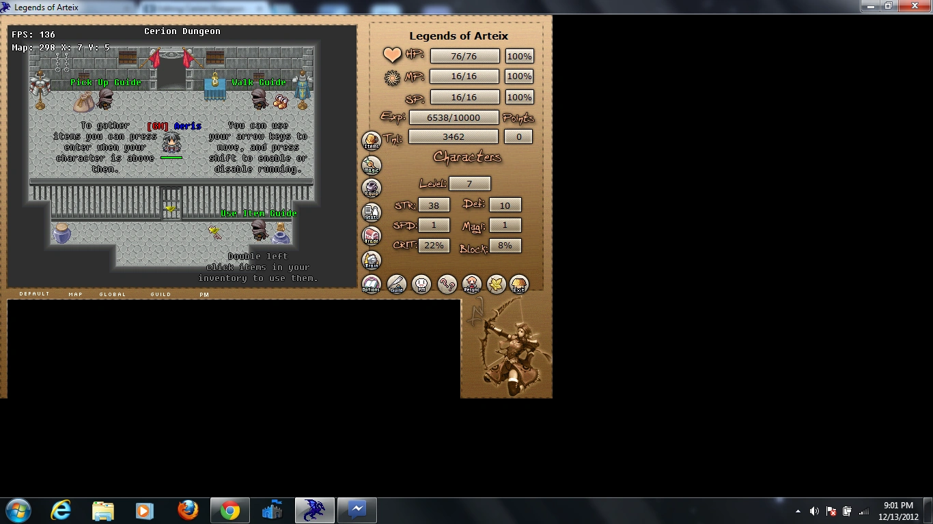
Task: Select the Legends of Arteix dragon taskbar icon
Action: click(x=315, y=510)
